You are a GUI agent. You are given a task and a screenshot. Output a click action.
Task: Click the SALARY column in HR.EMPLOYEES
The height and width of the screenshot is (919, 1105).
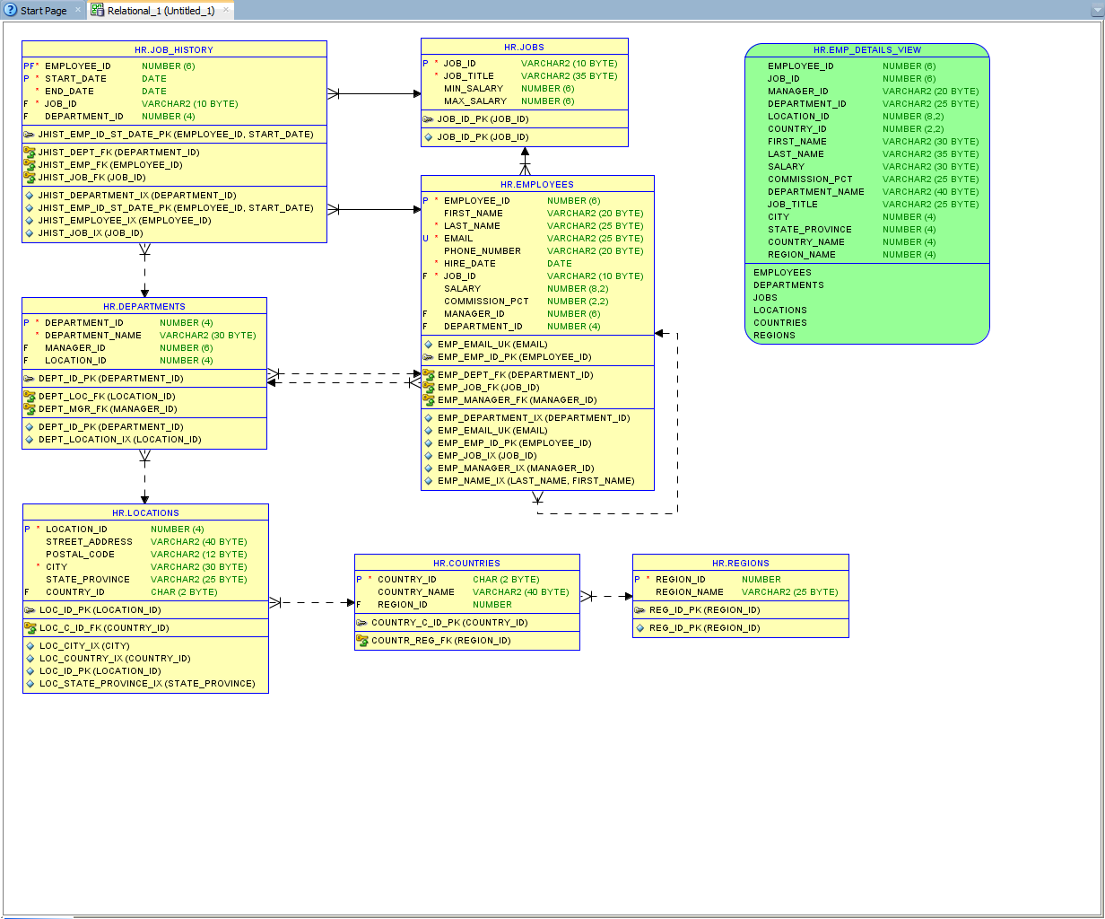pyautogui.click(x=462, y=289)
